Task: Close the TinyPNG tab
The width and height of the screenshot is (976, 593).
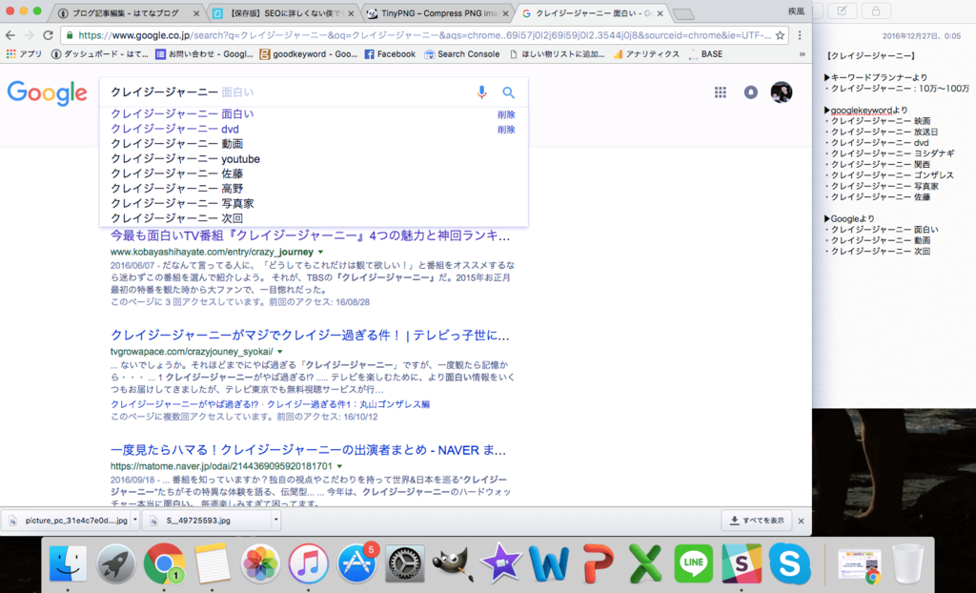Action: (505, 13)
